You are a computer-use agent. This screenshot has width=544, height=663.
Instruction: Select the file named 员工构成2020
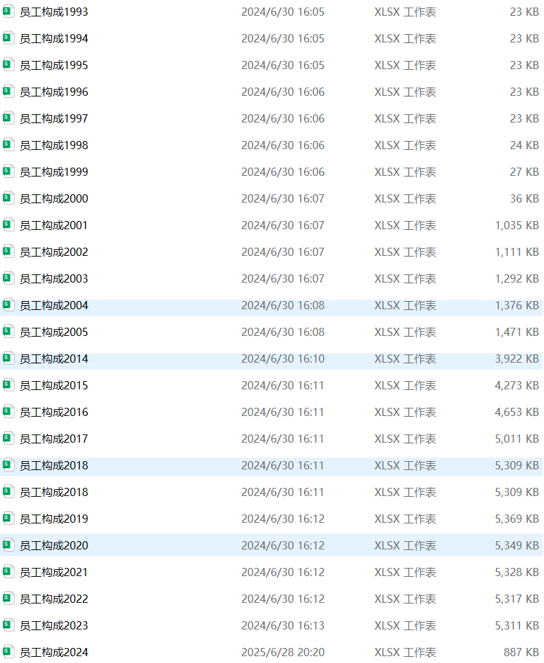pyautogui.click(x=54, y=546)
